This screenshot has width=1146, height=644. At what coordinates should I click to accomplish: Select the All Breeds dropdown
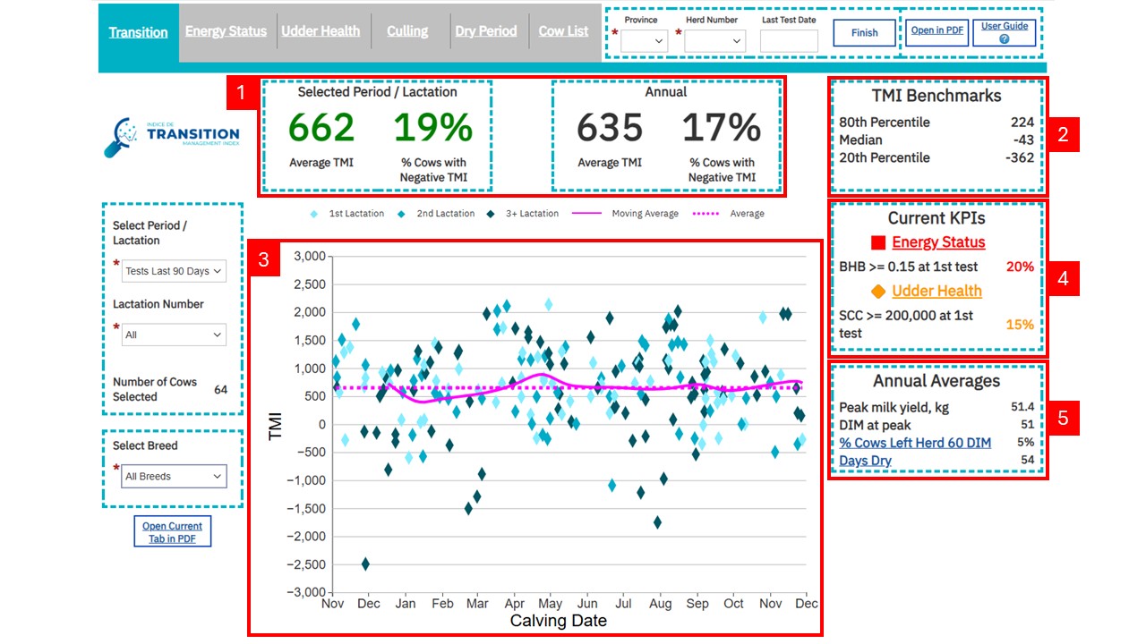click(x=174, y=477)
